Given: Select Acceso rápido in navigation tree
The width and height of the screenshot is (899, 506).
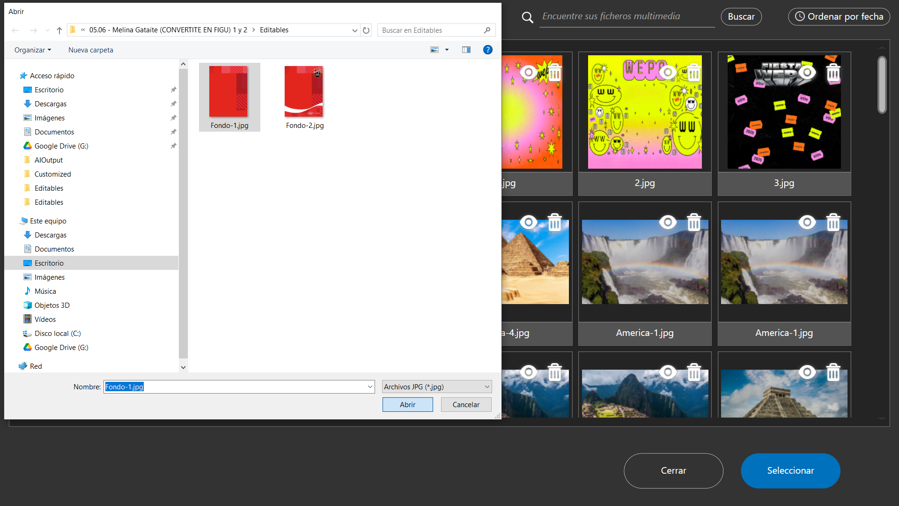Looking at the screenshot, I should [52, 76].
